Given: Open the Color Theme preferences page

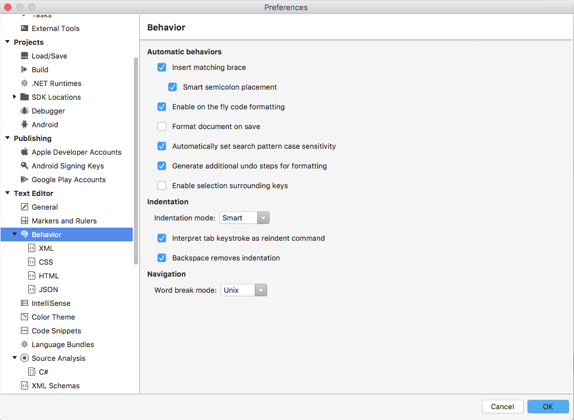Looking at the screenshot, I should [53, 317].
